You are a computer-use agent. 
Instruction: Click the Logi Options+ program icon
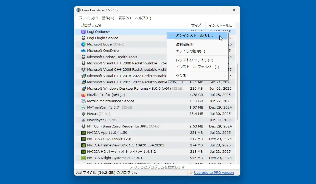(83, 32)
